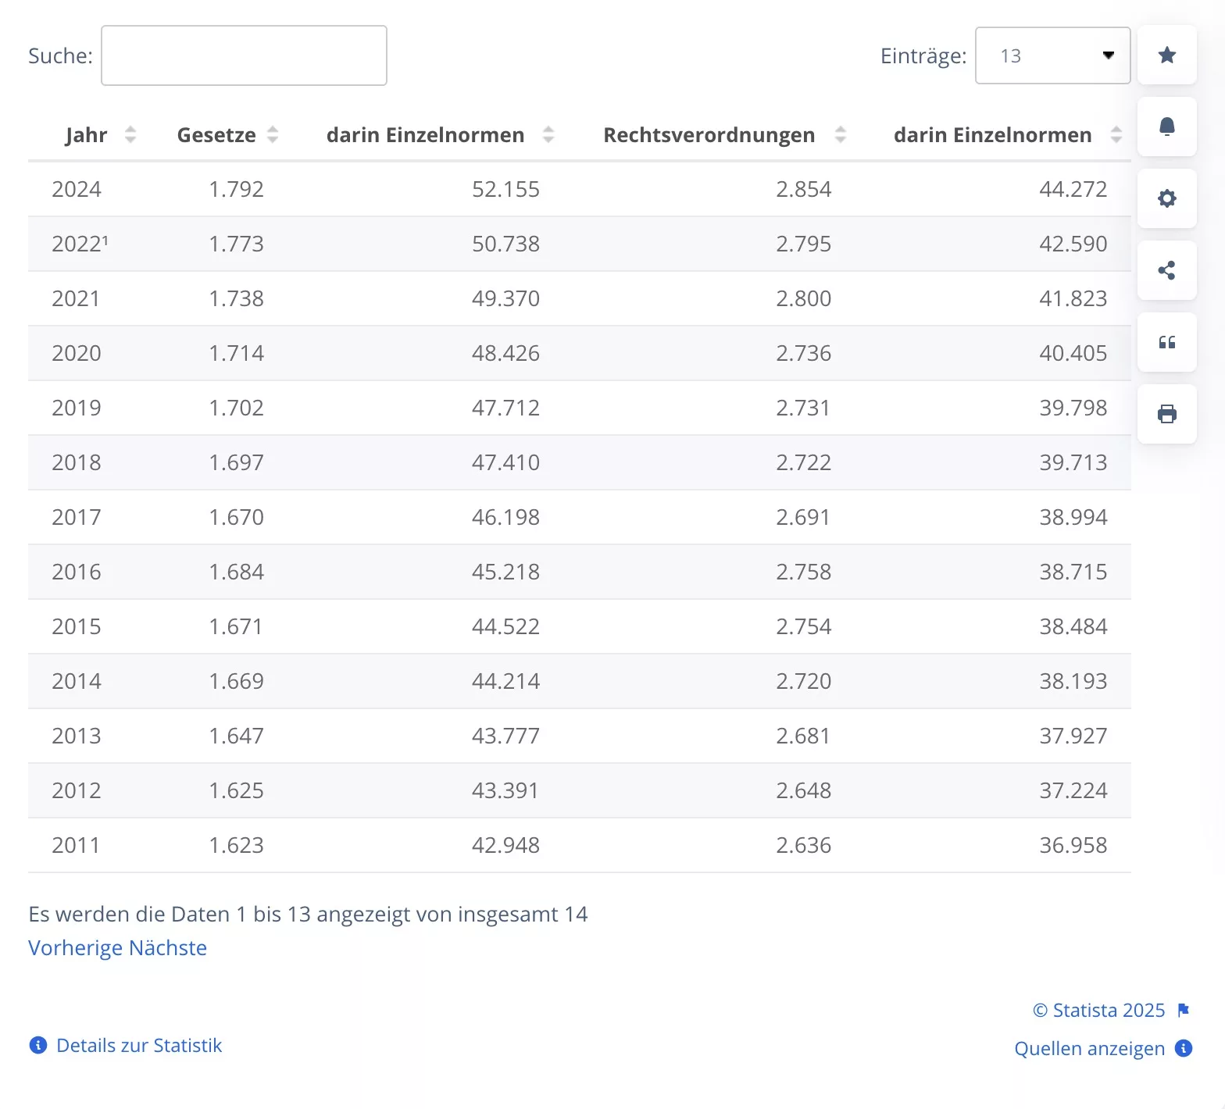This screenshot has height=1109, width=1225.
Task: Open settings via the gear icon
Action: 1167,198
